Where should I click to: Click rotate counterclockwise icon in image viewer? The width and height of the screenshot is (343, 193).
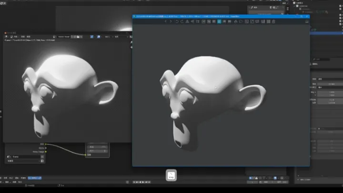click(177, 21)
